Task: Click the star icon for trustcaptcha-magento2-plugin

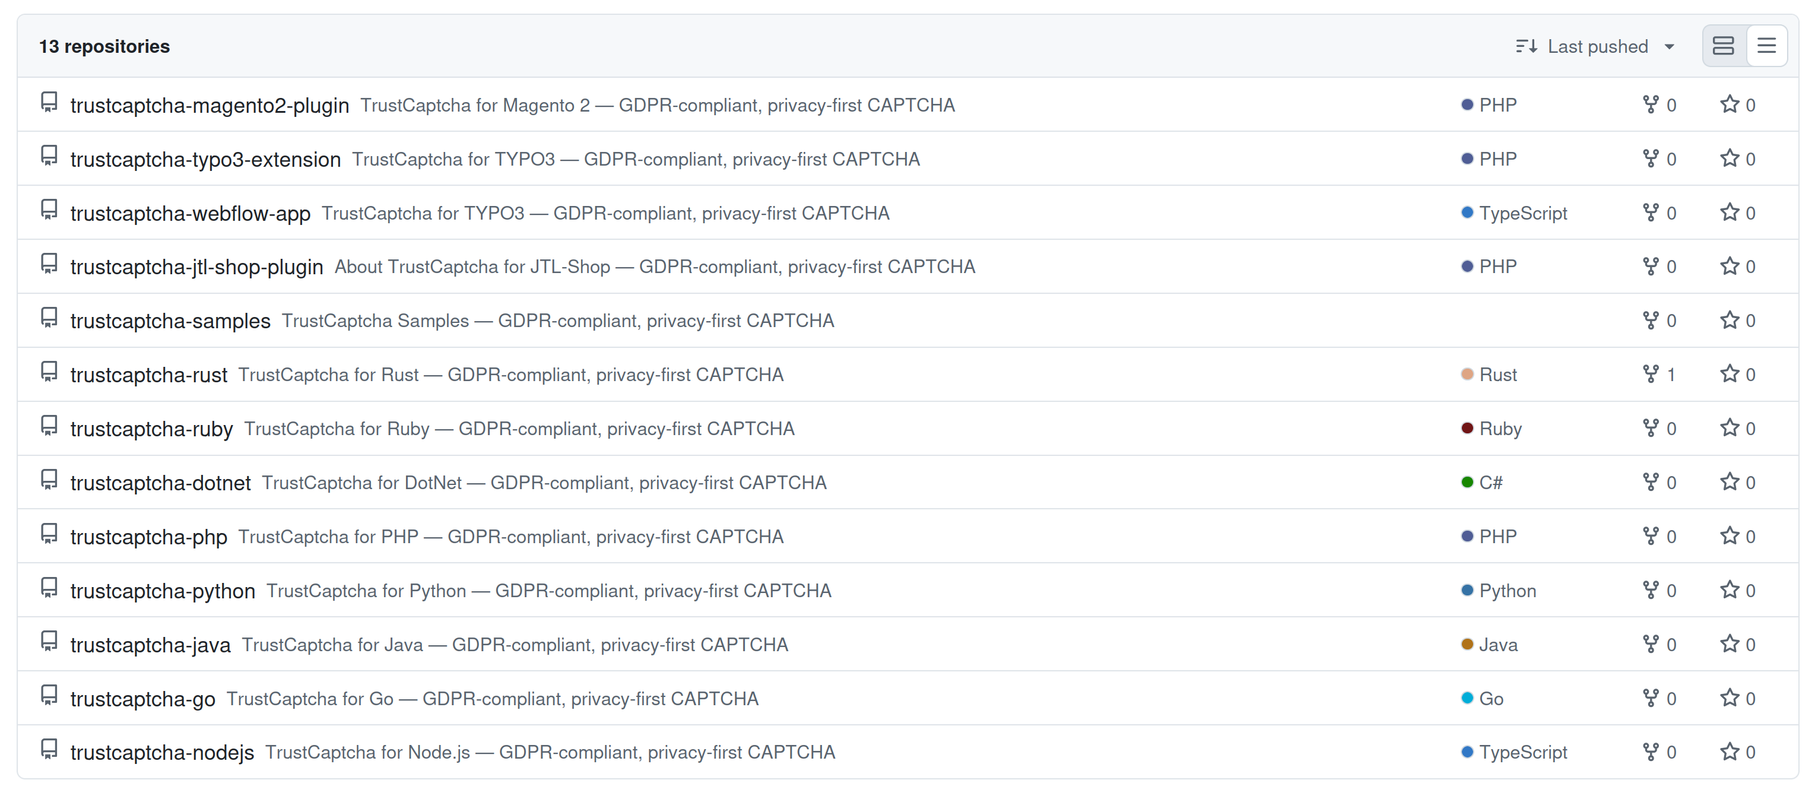Action: (1730, 104)
